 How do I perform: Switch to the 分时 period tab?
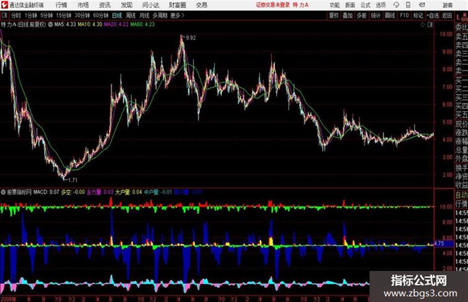tap(16, 15)
